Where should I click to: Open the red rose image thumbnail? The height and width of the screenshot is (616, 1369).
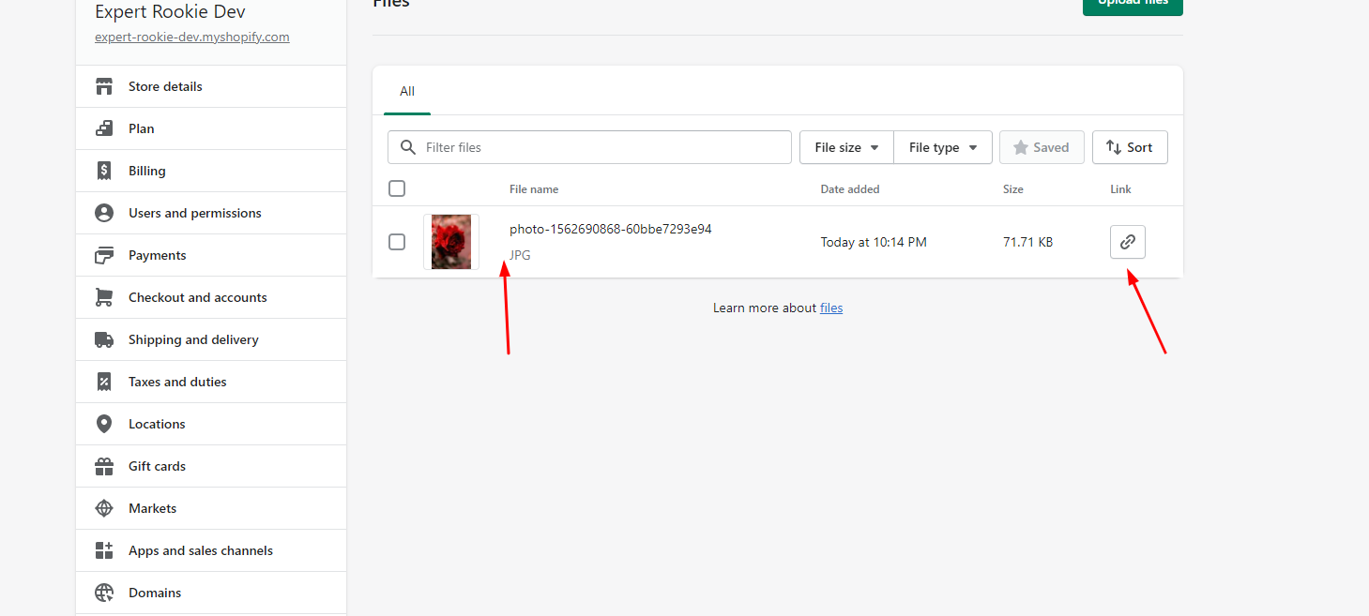451,242
